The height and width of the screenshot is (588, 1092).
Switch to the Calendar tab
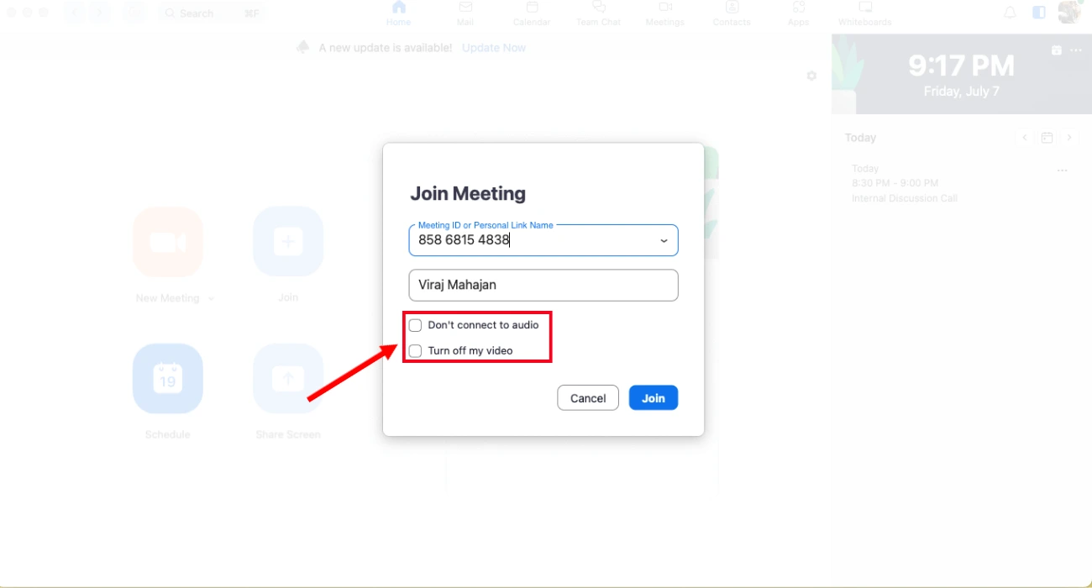[x=532, y=13]
